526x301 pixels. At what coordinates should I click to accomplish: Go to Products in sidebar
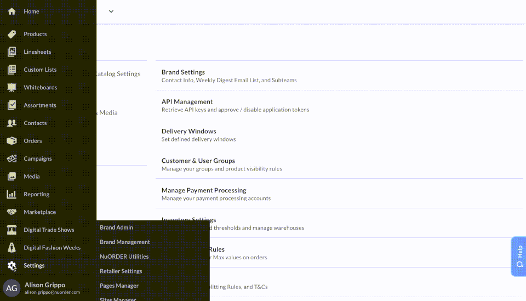pyautogui.click(x=35, y=34)
